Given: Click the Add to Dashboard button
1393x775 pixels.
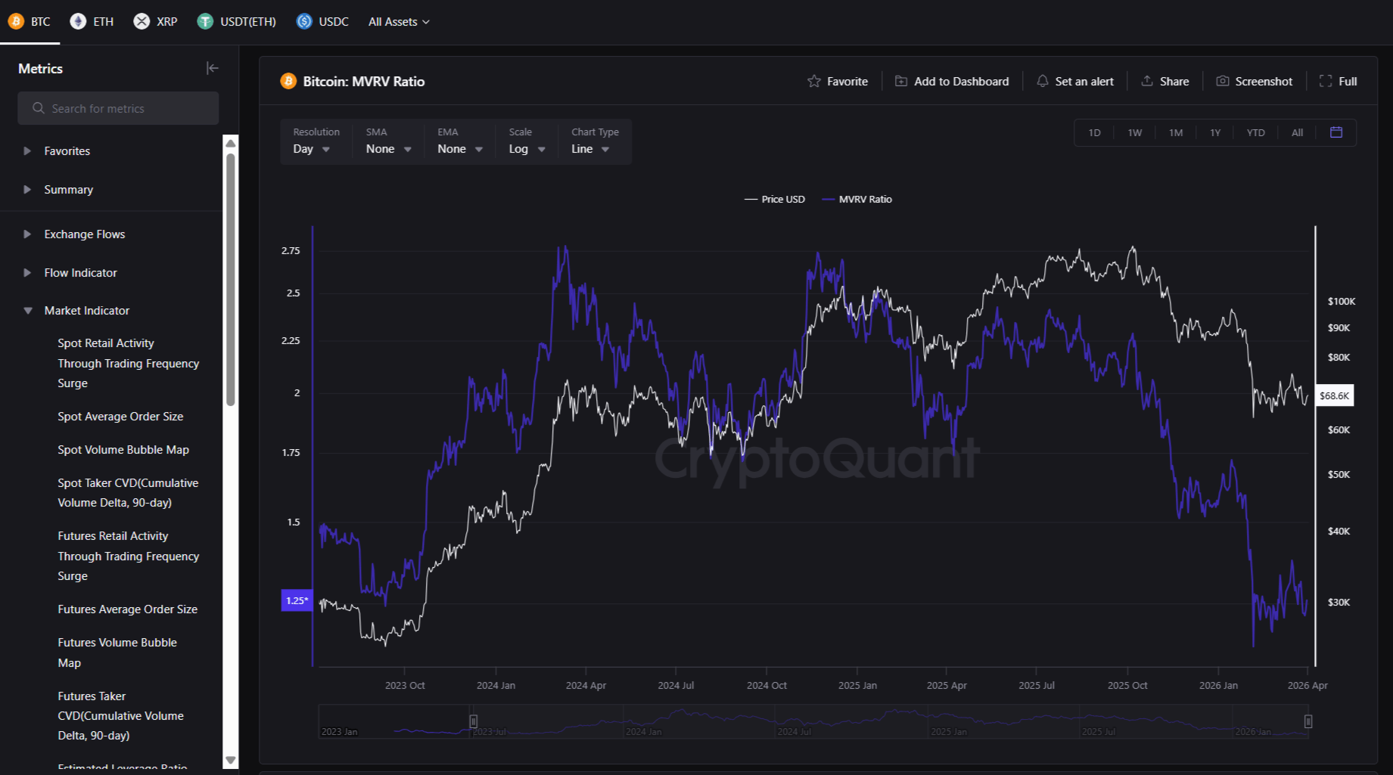Looking at the screenshot, I should pos(952,81).
